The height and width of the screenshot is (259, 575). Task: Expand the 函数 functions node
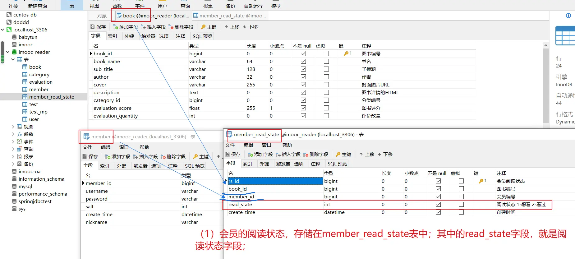[13, 134]
